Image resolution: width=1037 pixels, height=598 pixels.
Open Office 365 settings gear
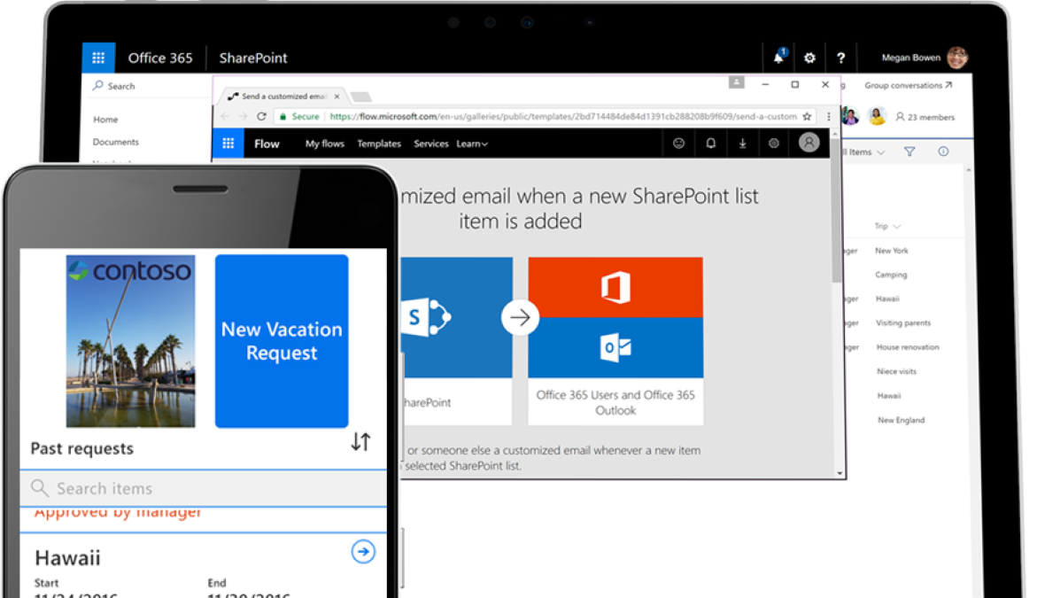click(x=809, y=57)
